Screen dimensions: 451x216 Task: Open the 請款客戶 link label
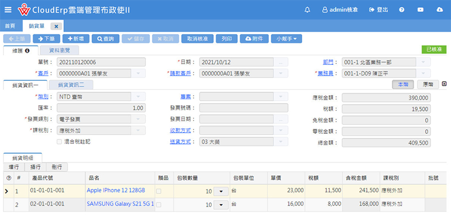tap(180, 73)
